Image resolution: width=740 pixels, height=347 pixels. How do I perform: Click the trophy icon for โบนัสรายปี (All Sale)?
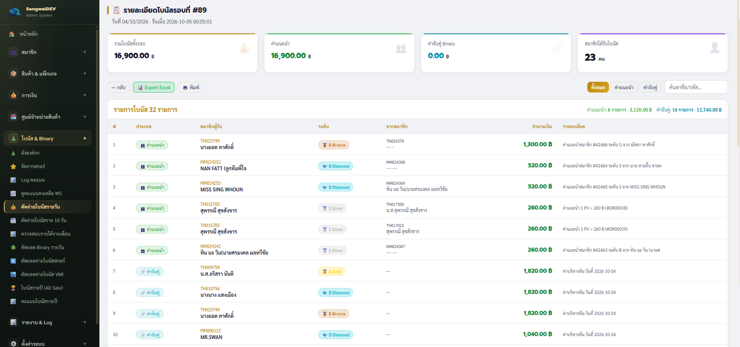click(13, 288)
